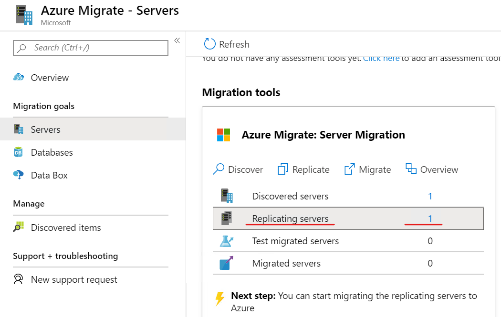The width and height of the screenshot is (501, 317).
Task: Click the Discovered servers building icon
Action: click(227, 196)
